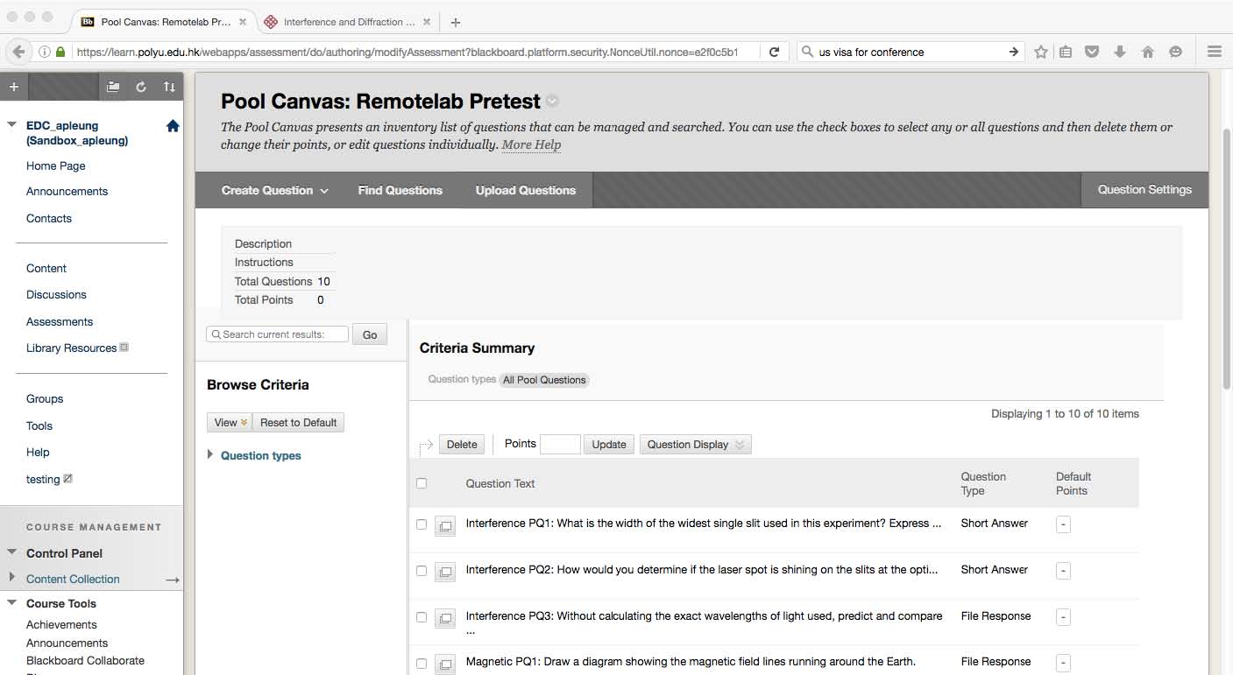The image size is (1233, 675).
Task: Expand the Question types criteria
Action: coord(210,454)
